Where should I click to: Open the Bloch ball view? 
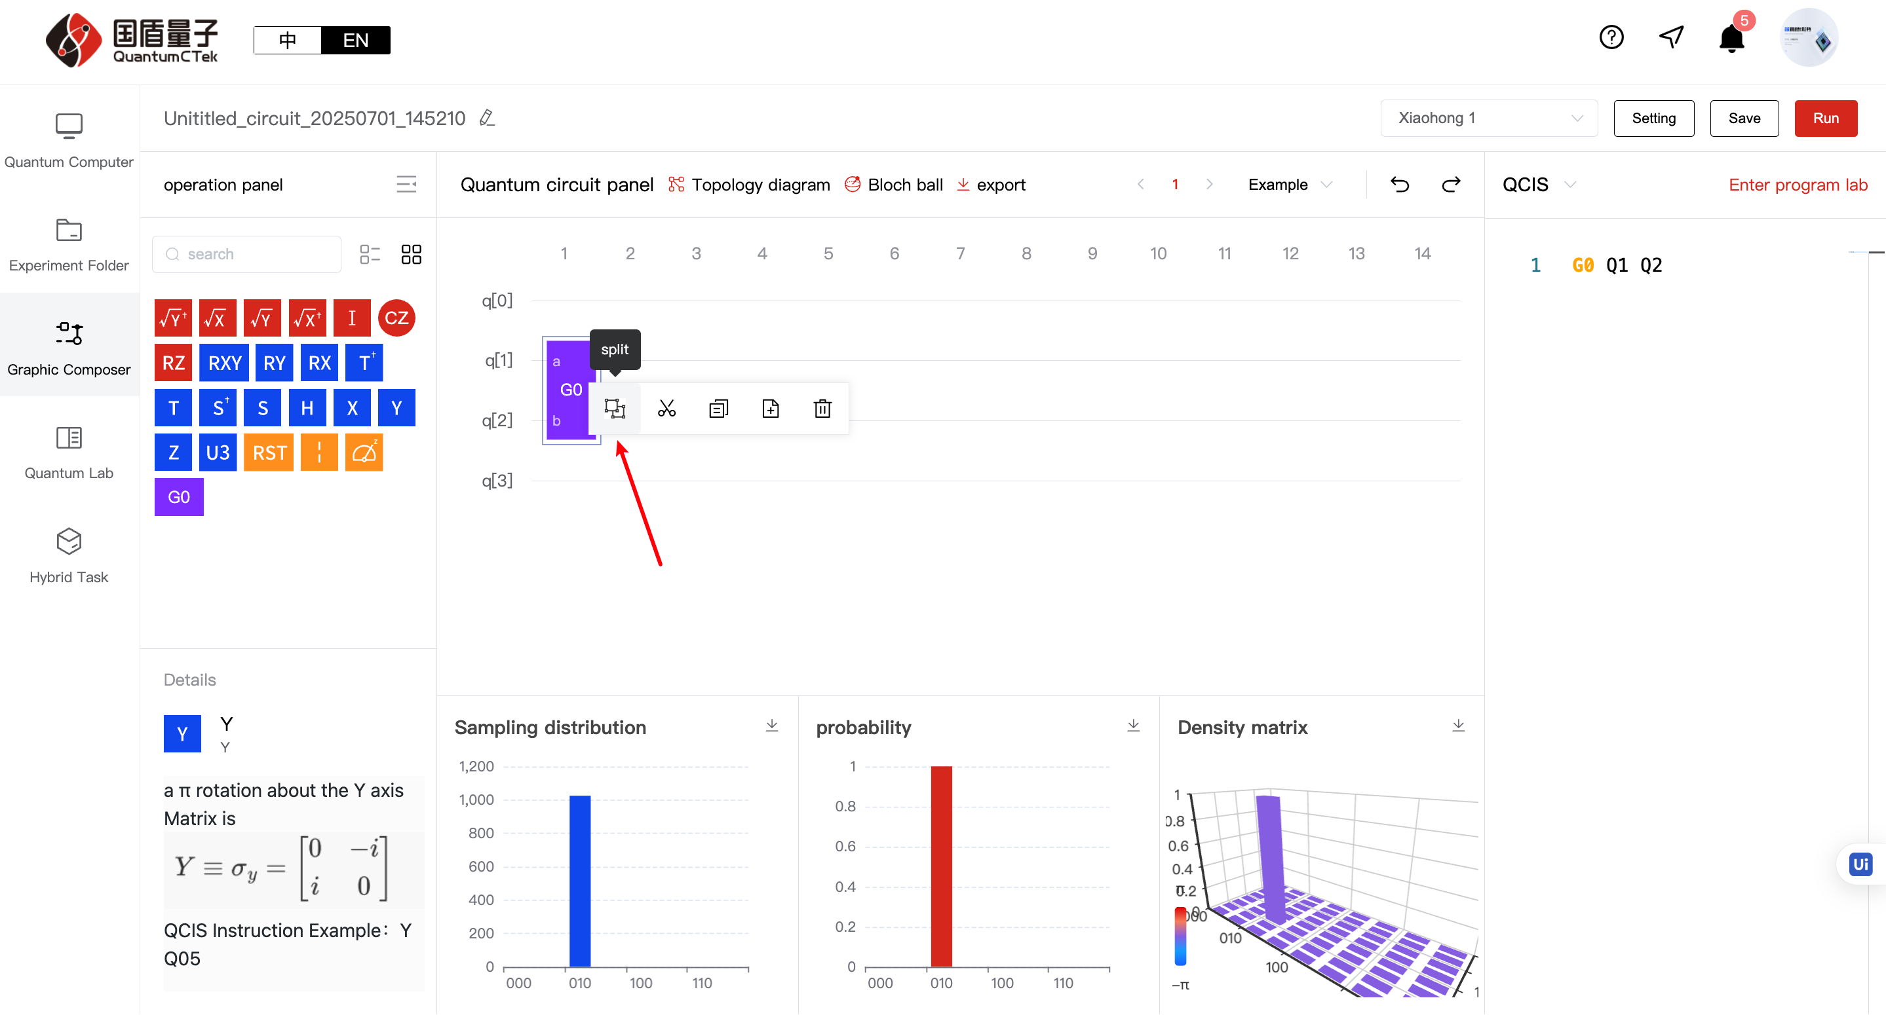(893, 185)
